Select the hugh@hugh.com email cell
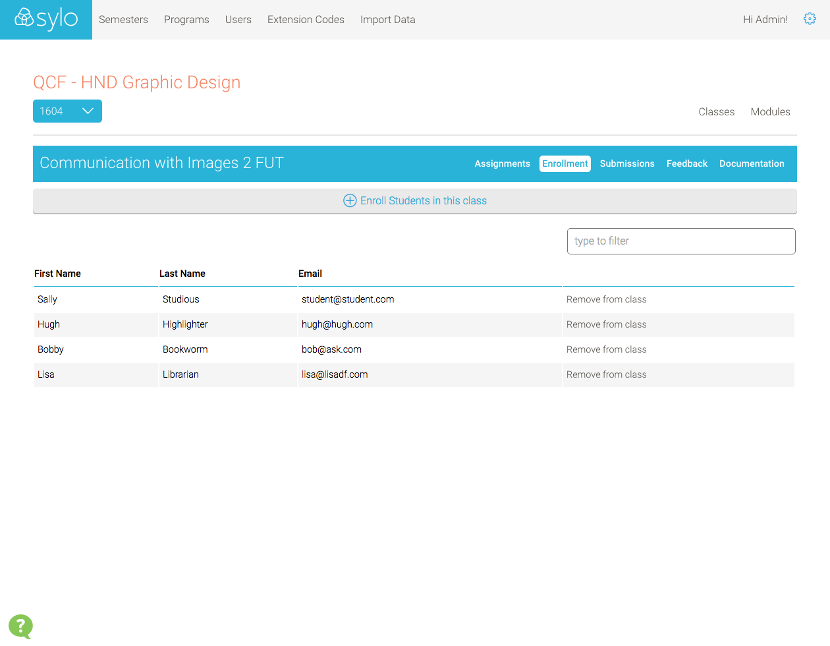 pos(337,324)
